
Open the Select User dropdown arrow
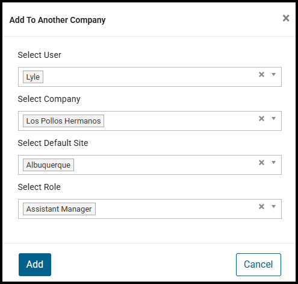coord(273,75)
